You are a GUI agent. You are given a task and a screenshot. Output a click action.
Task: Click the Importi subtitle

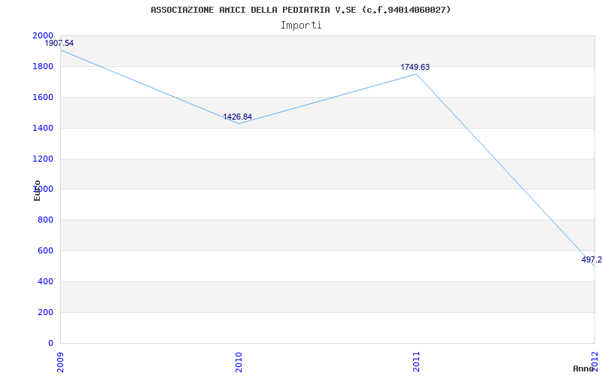pos(301,26)
